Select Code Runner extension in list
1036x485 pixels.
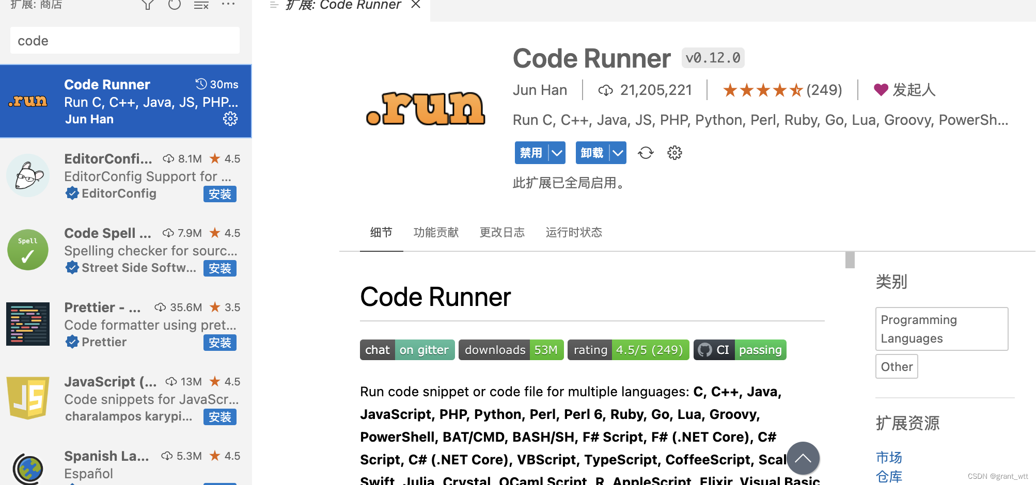pyautogui.click(x=125, y=101)
